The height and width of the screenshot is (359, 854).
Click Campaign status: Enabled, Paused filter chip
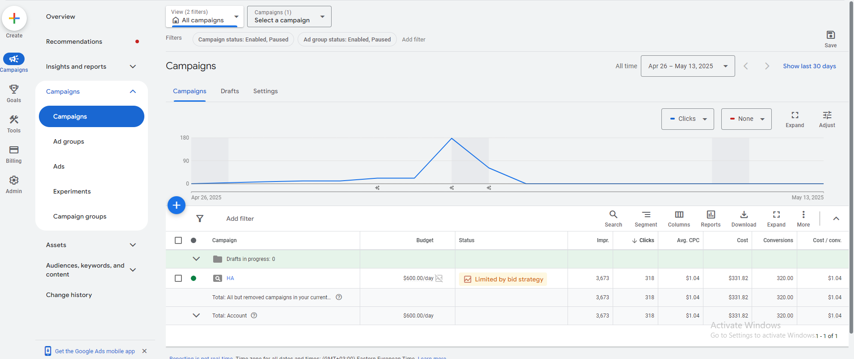click(x=243, y=39)
